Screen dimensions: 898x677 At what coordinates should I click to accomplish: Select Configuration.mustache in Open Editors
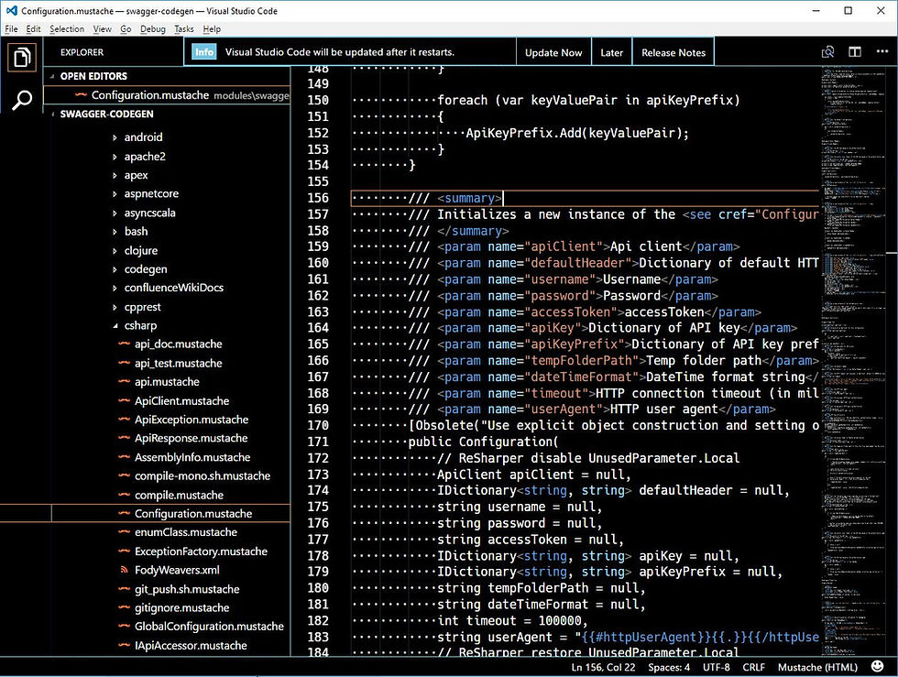(x=167, y=95)
